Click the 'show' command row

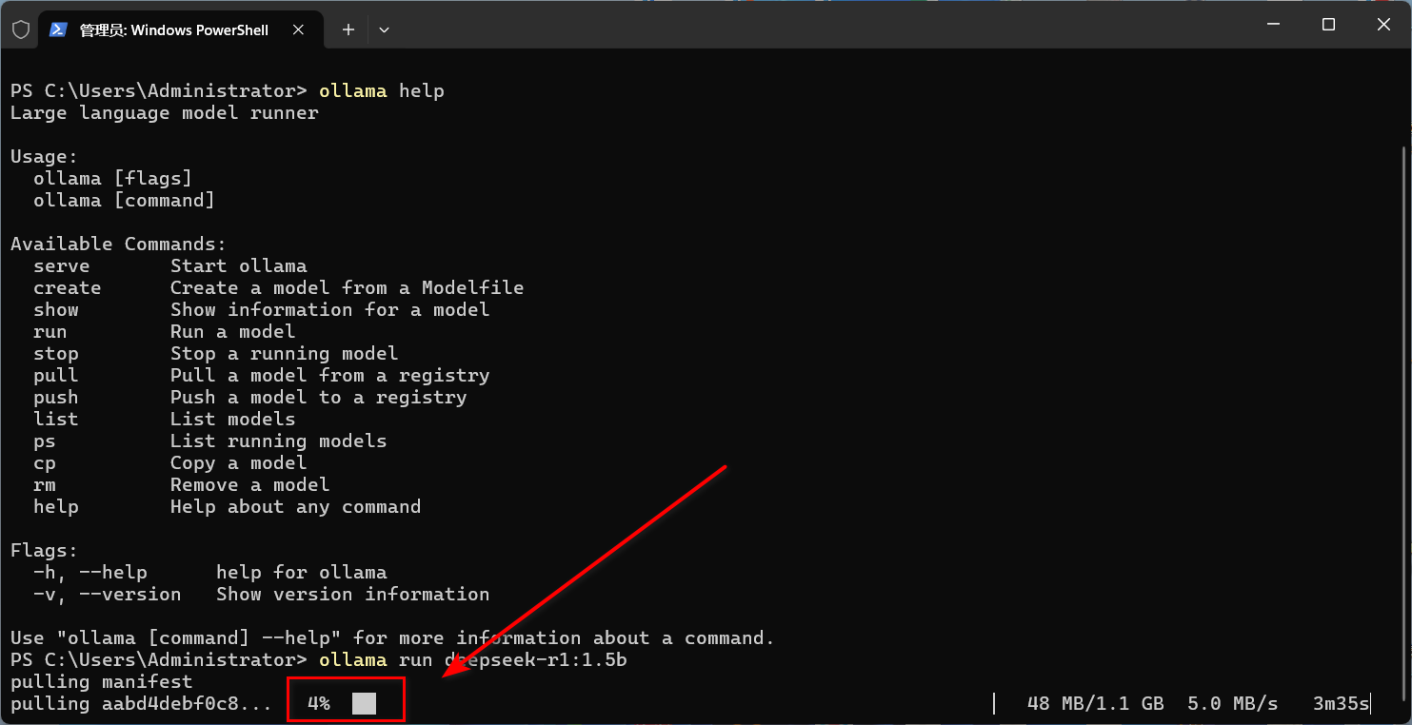coord(262,310)
